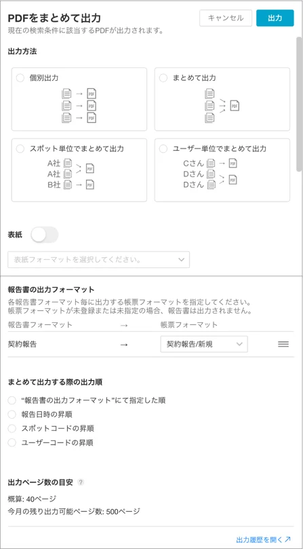Image resolution: width=303 pixels, height=549 pixels.
Task: Choose ユーザー単位でまとめて出力 radio option
Action: point(163,149)
